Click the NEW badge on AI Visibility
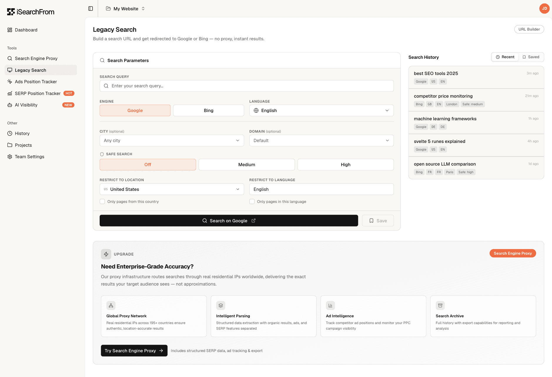Screen dimensions: 552x377 tap(68, 105)
